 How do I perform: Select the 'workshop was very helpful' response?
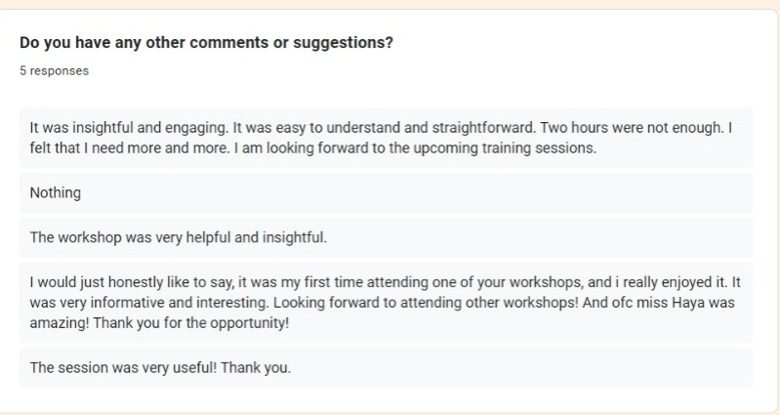386,237
